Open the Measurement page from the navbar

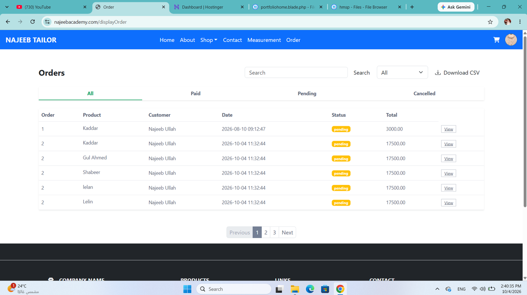pyautogui.click(x=264, y=40)
